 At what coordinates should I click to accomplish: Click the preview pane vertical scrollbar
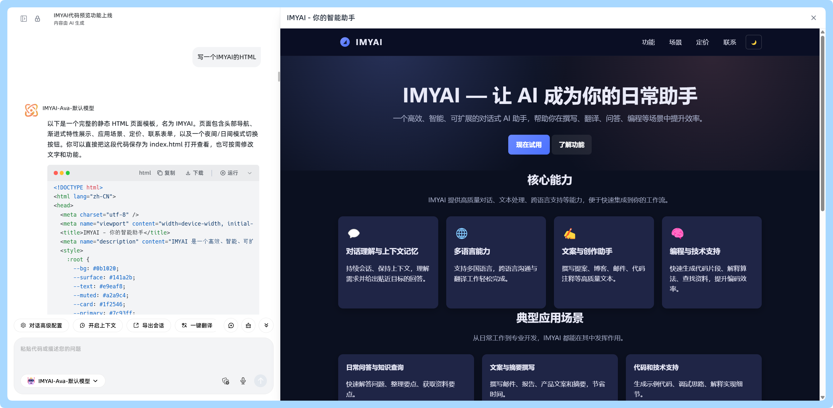click(x=822, y=123)
